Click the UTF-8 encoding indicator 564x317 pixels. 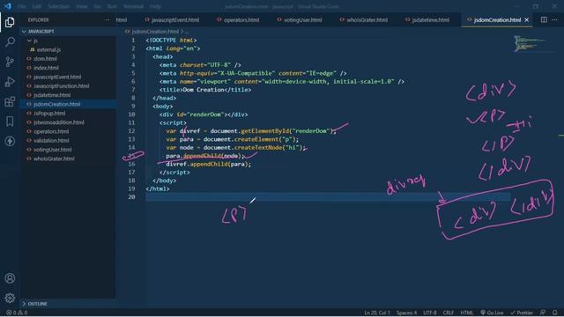(x=429, y=313)
